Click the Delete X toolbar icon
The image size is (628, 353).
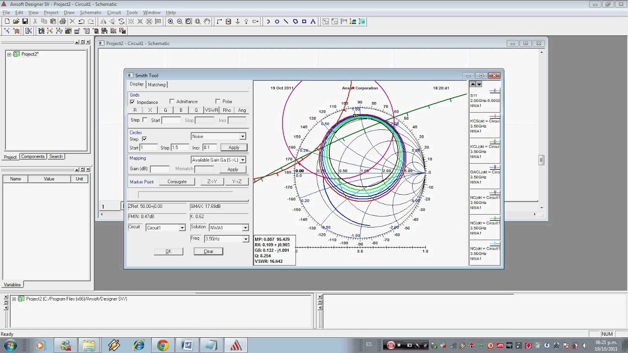pyautogui.click(x=72, y=22)
